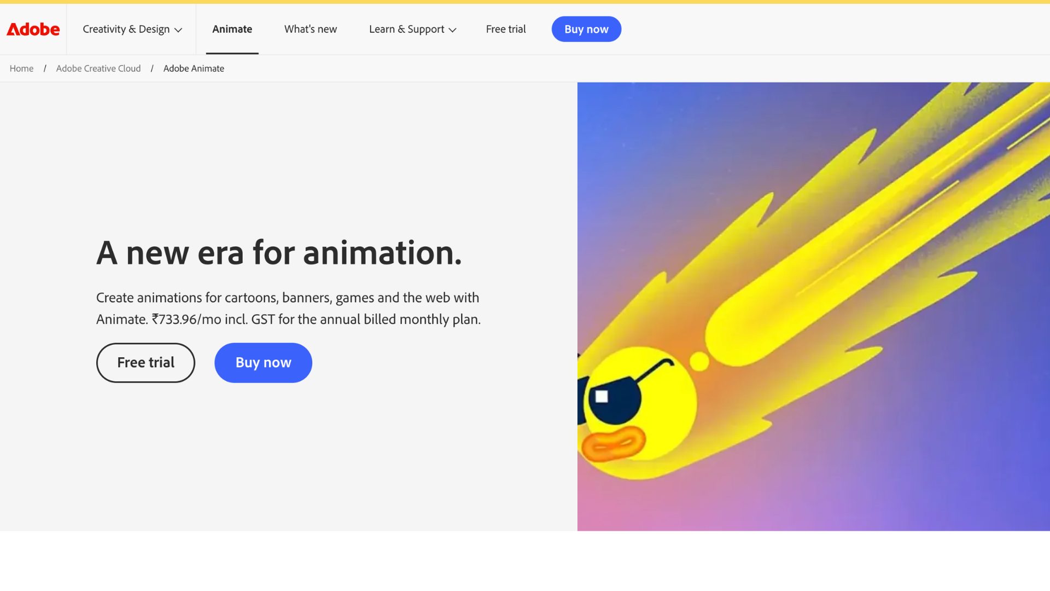Open Free trial in the navigation bar
This screenshot has width=1050, height=591.
click(506, 29)
